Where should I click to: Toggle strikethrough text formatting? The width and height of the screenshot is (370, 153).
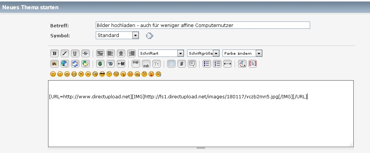tap(85, 54)
